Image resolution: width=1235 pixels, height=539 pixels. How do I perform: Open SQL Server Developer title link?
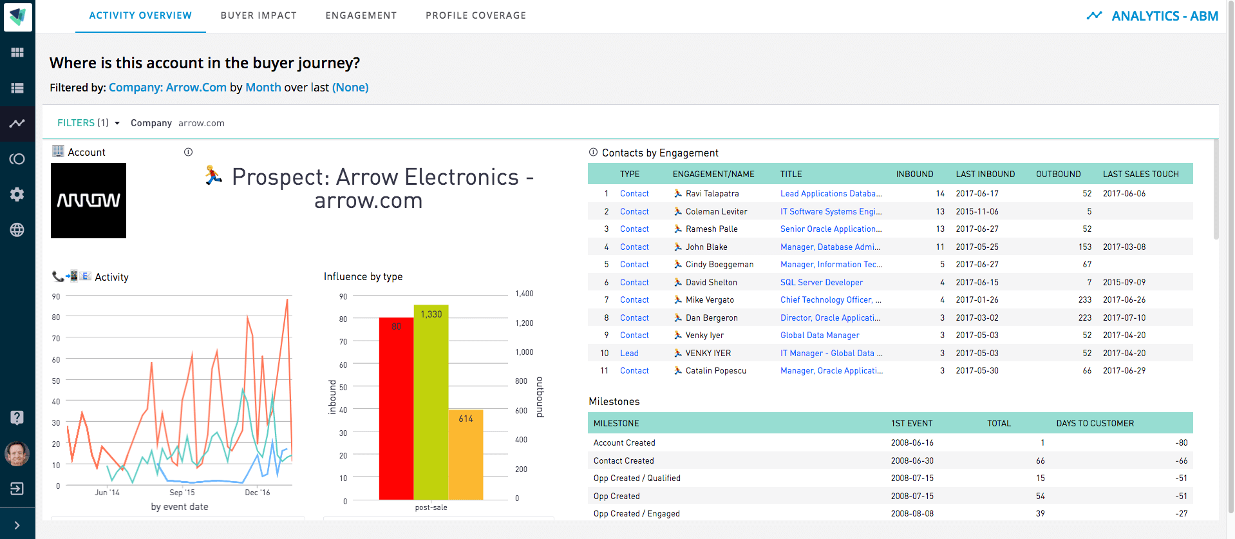click(822, 282)
